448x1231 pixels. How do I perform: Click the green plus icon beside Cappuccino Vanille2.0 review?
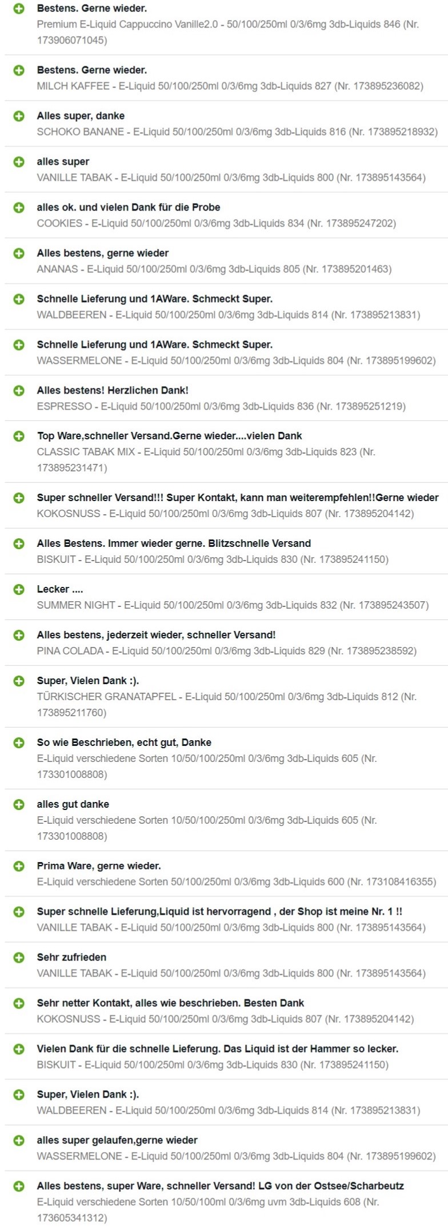pos(19,9)
